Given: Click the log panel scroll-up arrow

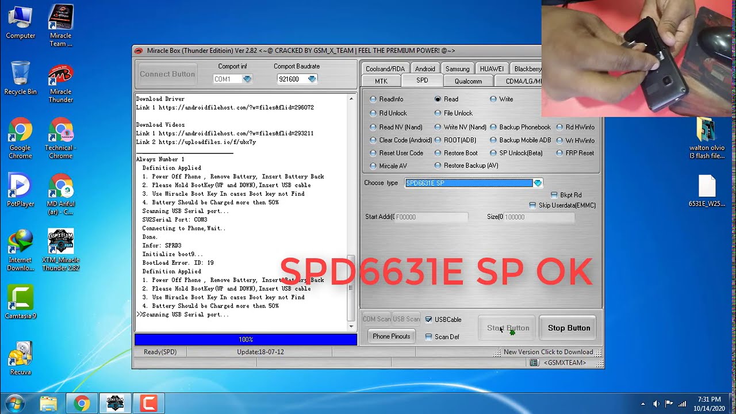Looking at the screenshot, I should tap(351, 99).
